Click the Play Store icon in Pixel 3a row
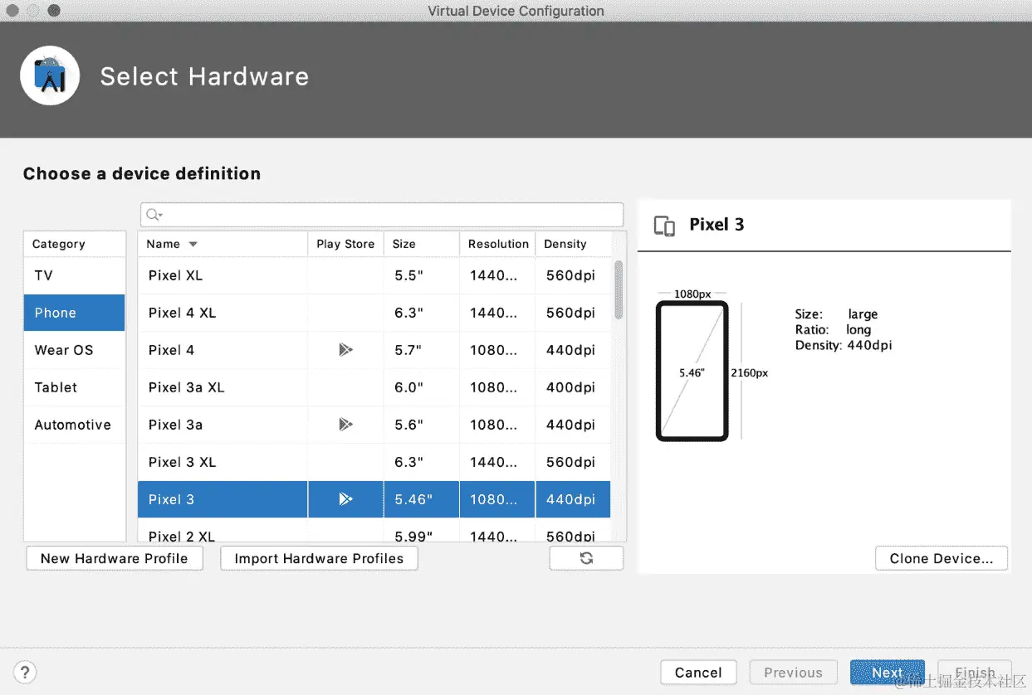 345,425
